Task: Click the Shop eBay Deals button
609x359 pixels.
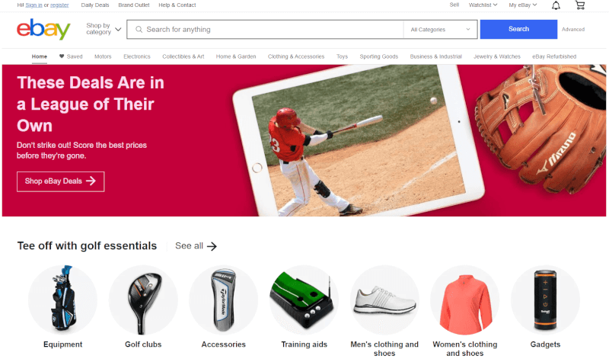Action: 61,181
